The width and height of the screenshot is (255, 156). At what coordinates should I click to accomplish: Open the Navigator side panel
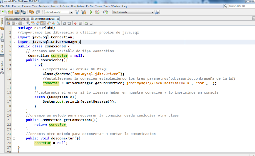pyautogui.click(x=2, y=68)
